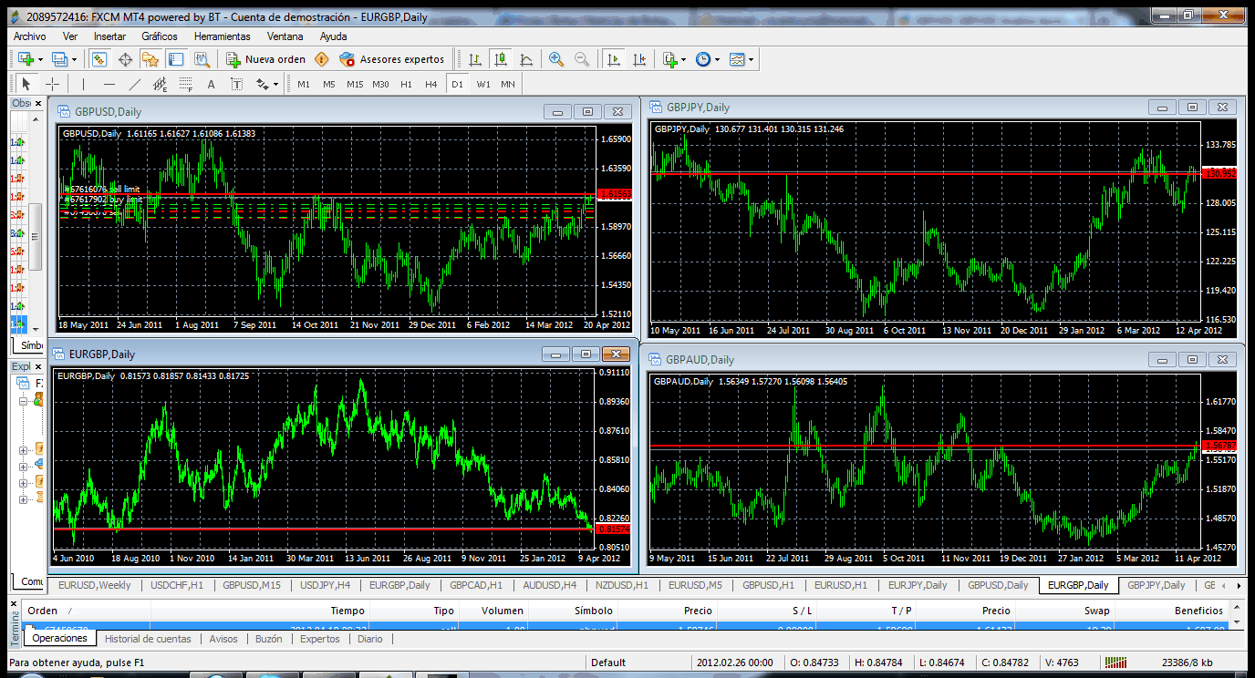This screenshot has width=1255, height=678.
Task: Switch to the GBPJPY,Daily chart tab
Action: click(x=1156, y=585)
